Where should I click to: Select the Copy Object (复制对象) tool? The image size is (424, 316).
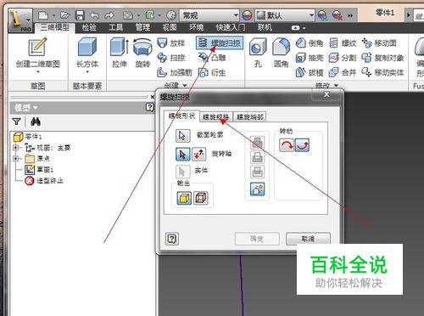tap(383, 58)
